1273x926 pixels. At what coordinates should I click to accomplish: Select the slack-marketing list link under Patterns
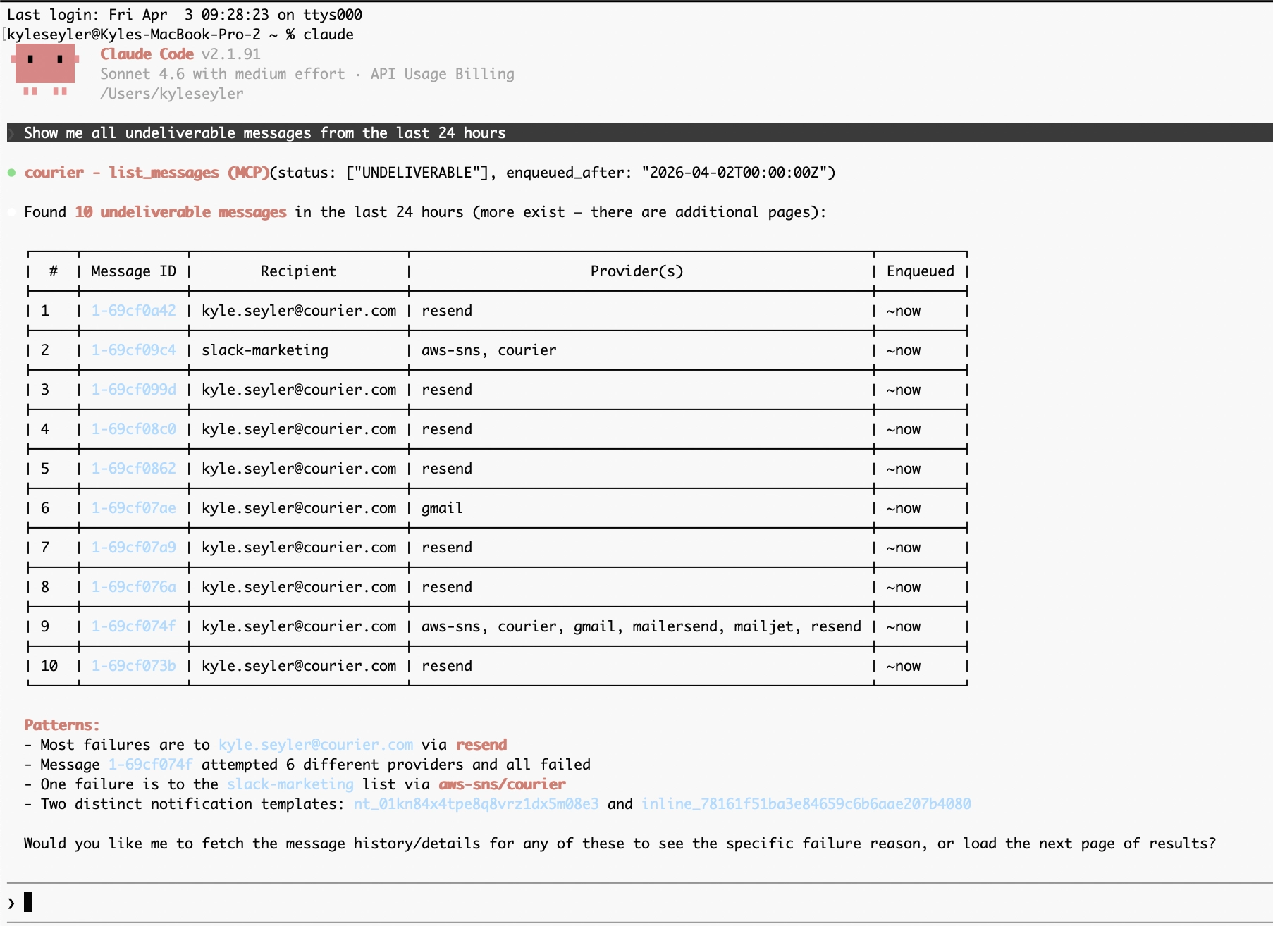[x=290, y=784]
